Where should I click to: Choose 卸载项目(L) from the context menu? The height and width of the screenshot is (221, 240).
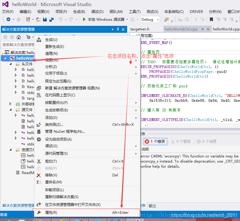point(87,190)
